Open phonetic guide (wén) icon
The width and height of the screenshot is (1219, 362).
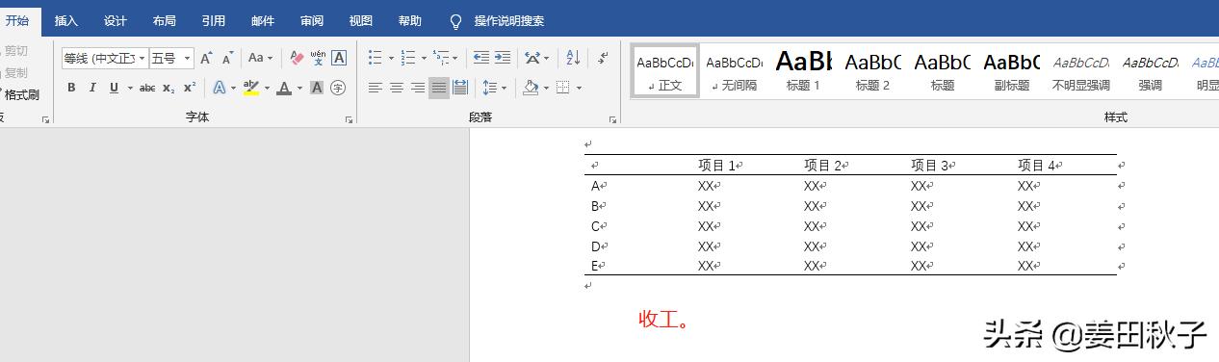pos(318,58)
